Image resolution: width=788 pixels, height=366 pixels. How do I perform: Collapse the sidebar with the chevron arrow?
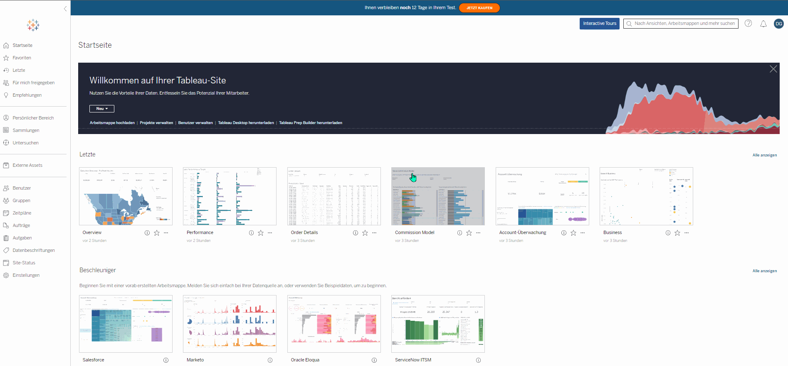(65, 9)
